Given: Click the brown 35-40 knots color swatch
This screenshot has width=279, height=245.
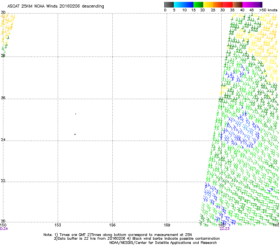Looking at the screenshot, I should 238,5.
